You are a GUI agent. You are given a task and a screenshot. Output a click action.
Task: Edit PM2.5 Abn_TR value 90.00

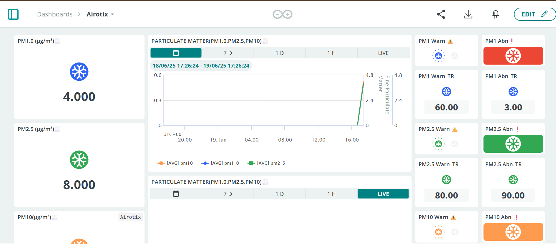(513, 195)
